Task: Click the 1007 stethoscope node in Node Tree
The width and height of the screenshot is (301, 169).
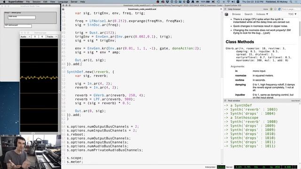Action: 18,26
